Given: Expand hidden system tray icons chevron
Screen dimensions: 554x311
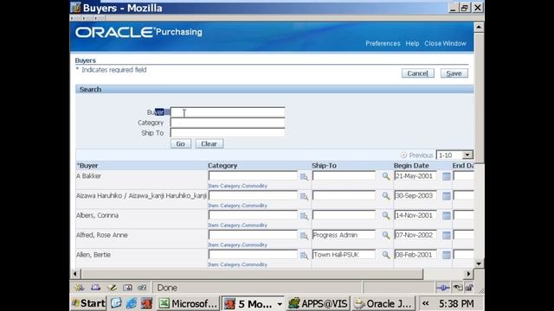Looking at the screenshot, I should pos(426,303).
